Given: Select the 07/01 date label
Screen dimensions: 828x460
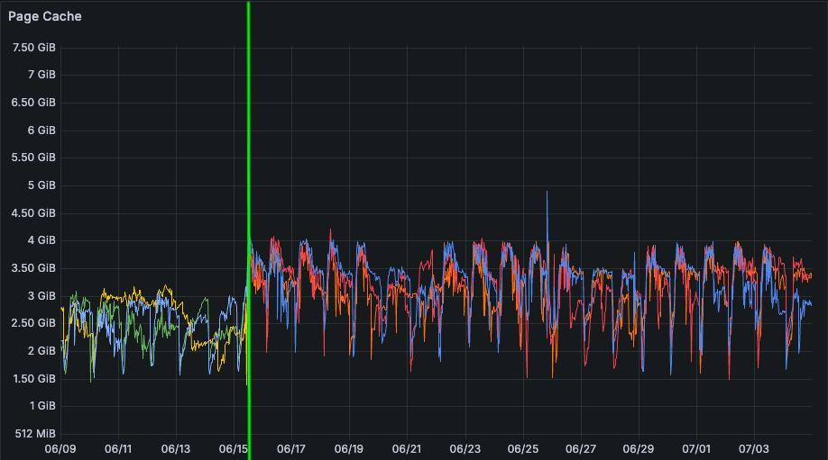Looking at the screenshot, I should click(x=696, y=449).
